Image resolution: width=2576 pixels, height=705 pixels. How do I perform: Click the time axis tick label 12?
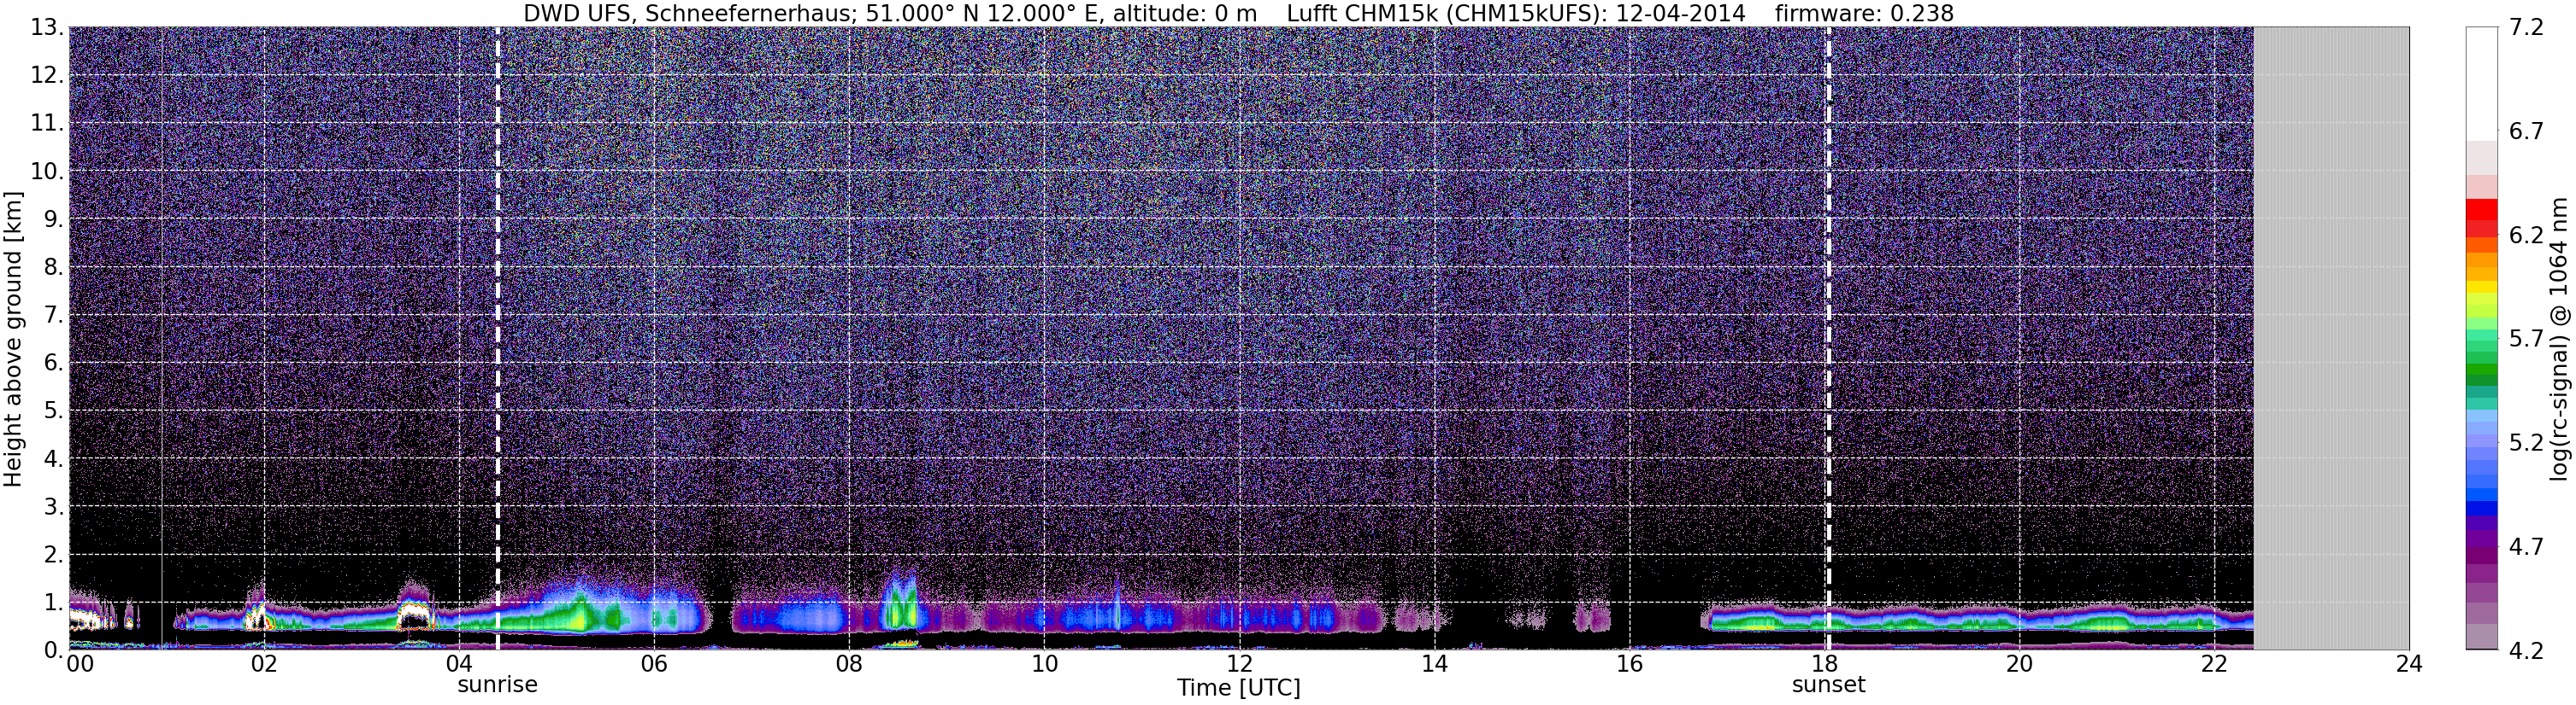pos(1239,664)
